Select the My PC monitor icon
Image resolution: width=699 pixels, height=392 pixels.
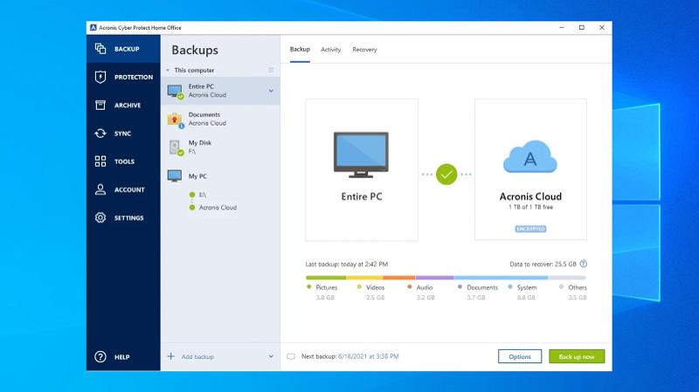(174, 175)
